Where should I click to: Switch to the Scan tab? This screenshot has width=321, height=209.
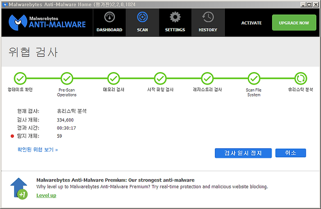point(142,22)
